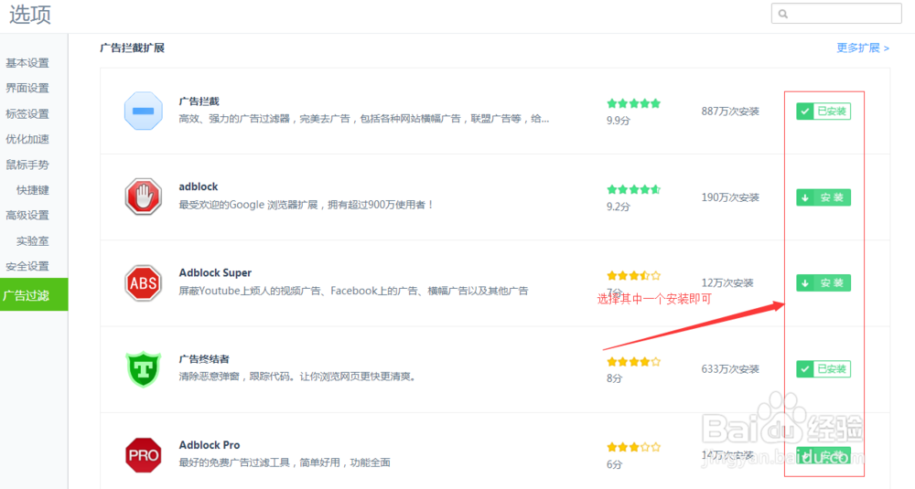This screenshot has height=489, width=915.
Task: Click the 选项 page title
Action: tap(30, 14)
